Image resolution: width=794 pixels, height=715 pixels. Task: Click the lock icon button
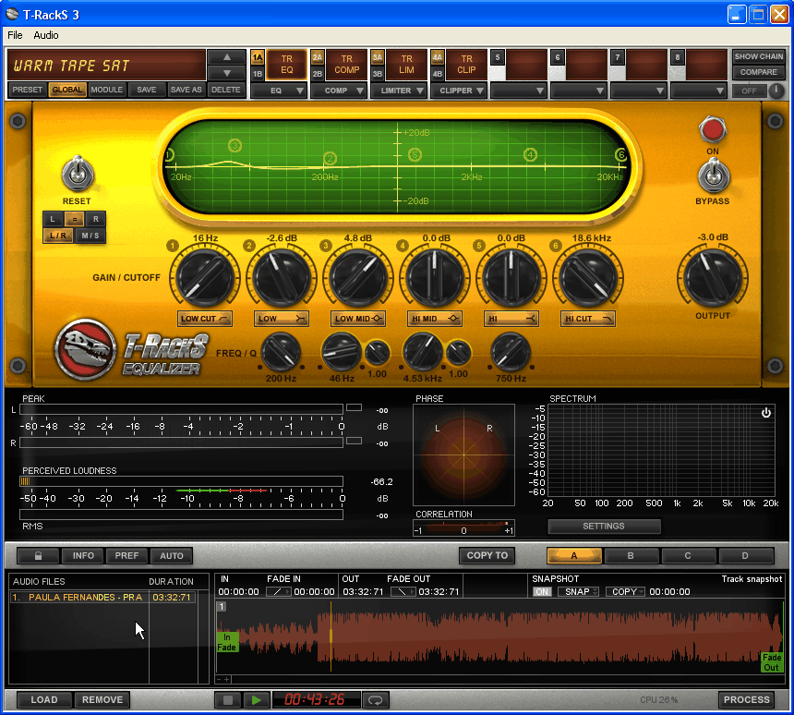coord(38,555)
